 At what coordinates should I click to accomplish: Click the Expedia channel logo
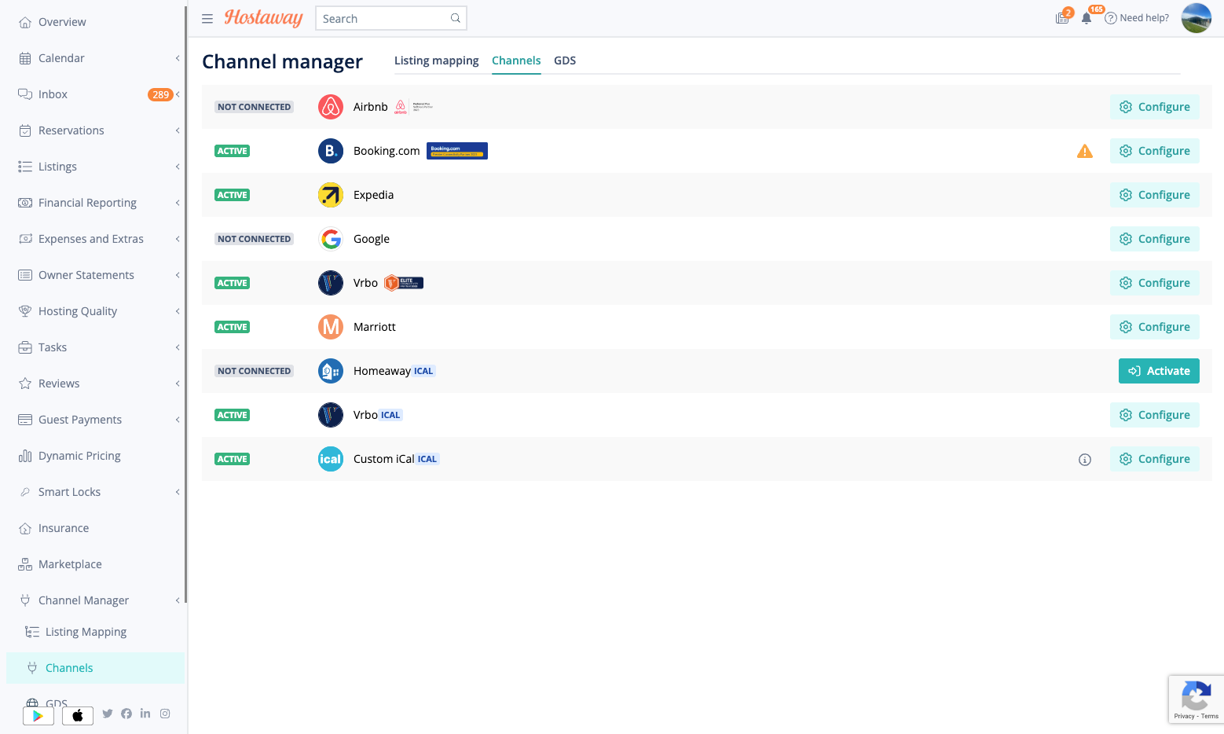click(x=331, y=195)
